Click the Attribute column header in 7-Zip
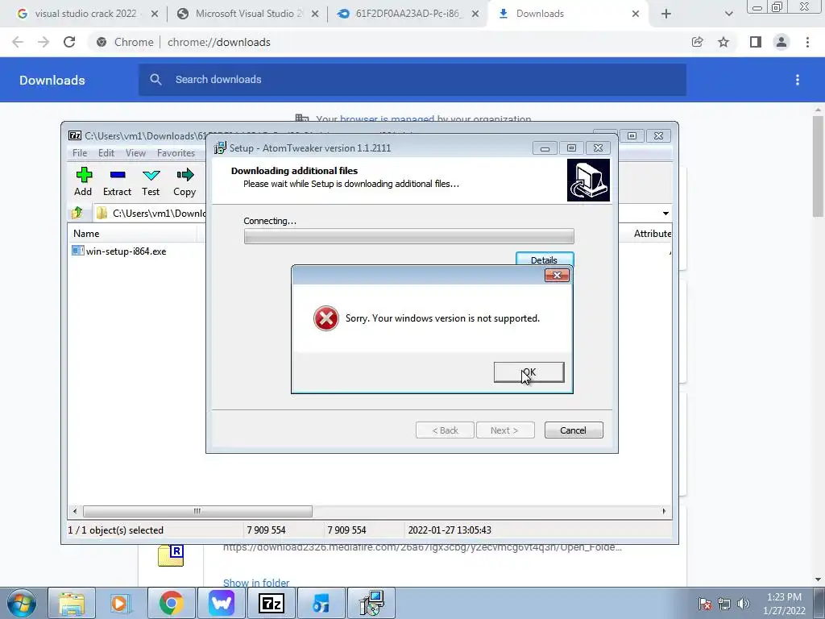Viewport: 825px width, 619px height. coord(652,233)
